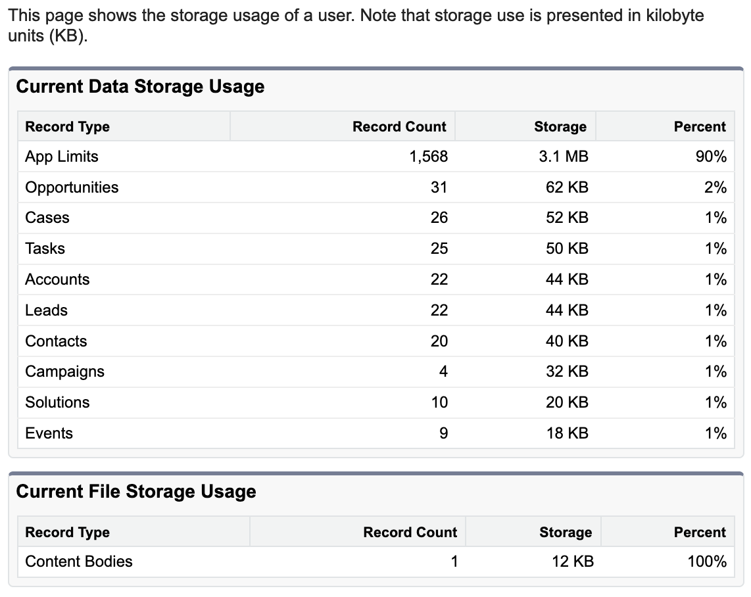Select the Campaigns row label
This screenshot has width=751, height=597.
pyautogui.click(x=64, y=372)
